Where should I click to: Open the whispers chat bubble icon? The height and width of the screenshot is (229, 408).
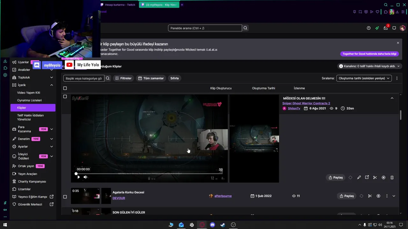pos(394,28)
